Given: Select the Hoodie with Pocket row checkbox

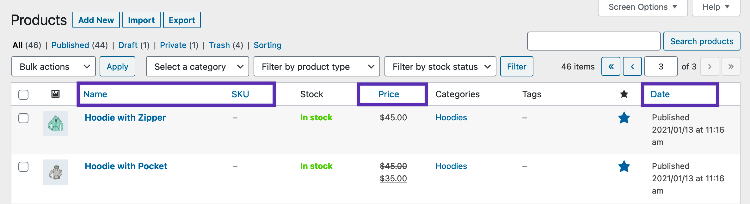Looking at the screenshot, I should tap(23, 167).
